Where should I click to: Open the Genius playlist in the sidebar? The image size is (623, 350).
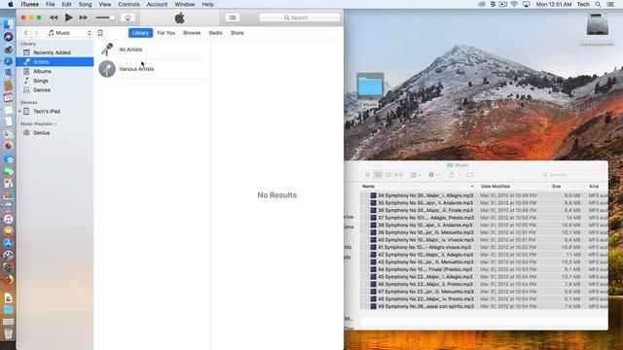pos(55,133)
